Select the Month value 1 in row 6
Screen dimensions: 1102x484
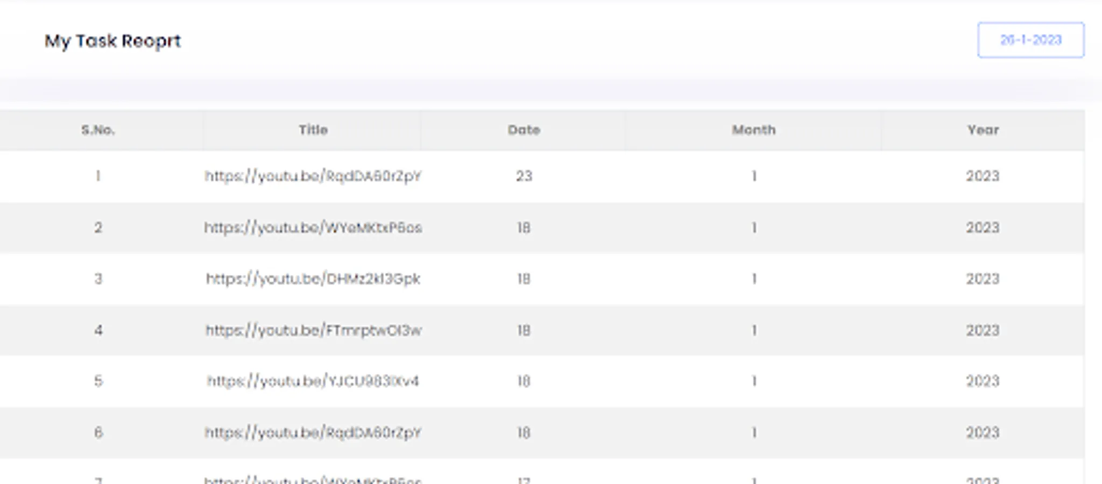point(754,432)
